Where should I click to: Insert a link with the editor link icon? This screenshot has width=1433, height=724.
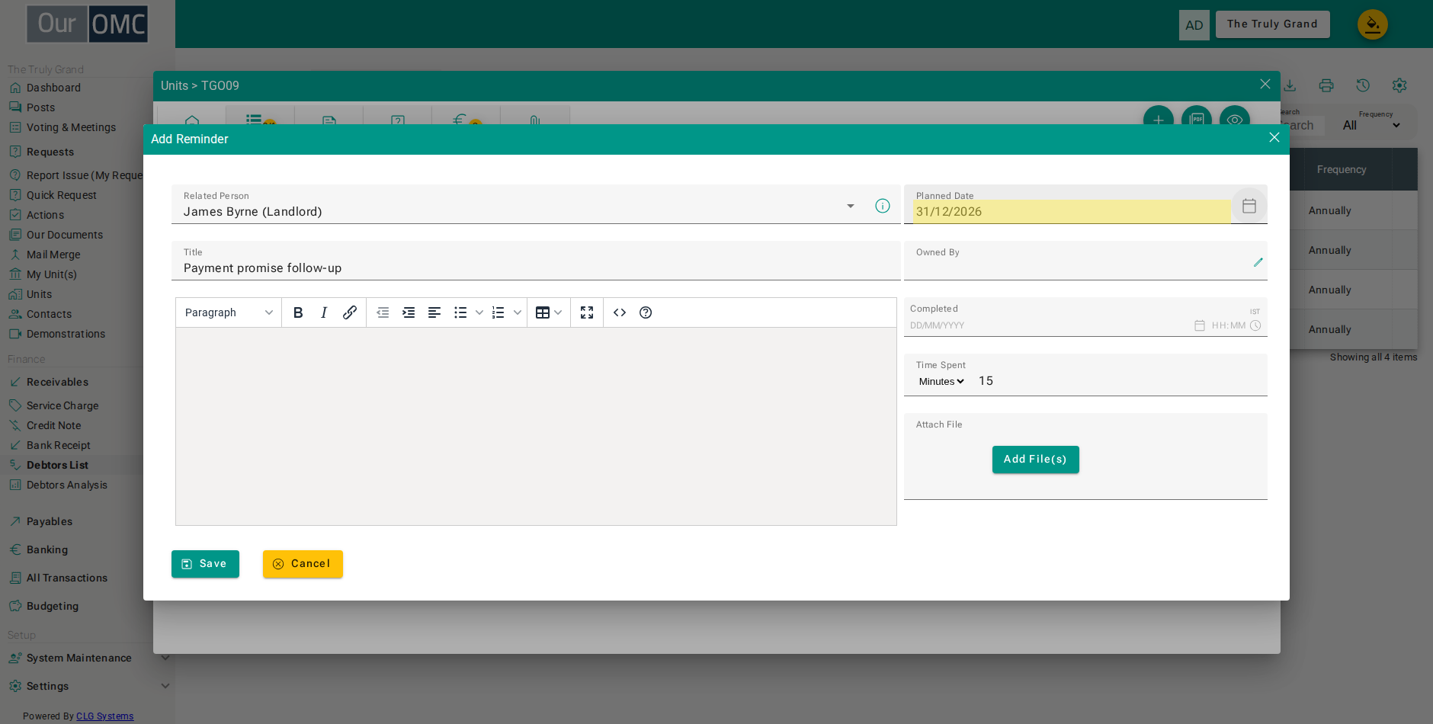(350, 312)
